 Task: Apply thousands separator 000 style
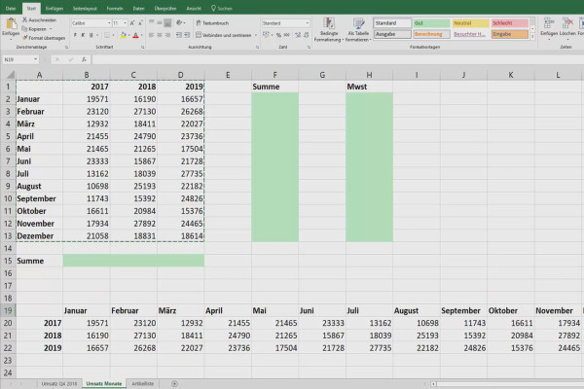[x=286, y=35]
